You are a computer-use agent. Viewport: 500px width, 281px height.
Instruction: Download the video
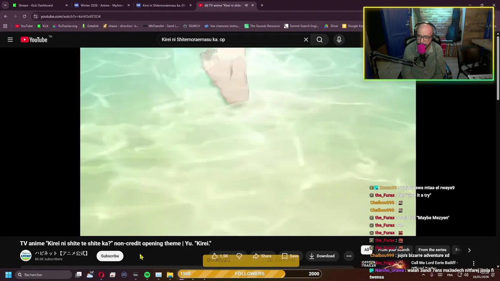tap(322, 256)
